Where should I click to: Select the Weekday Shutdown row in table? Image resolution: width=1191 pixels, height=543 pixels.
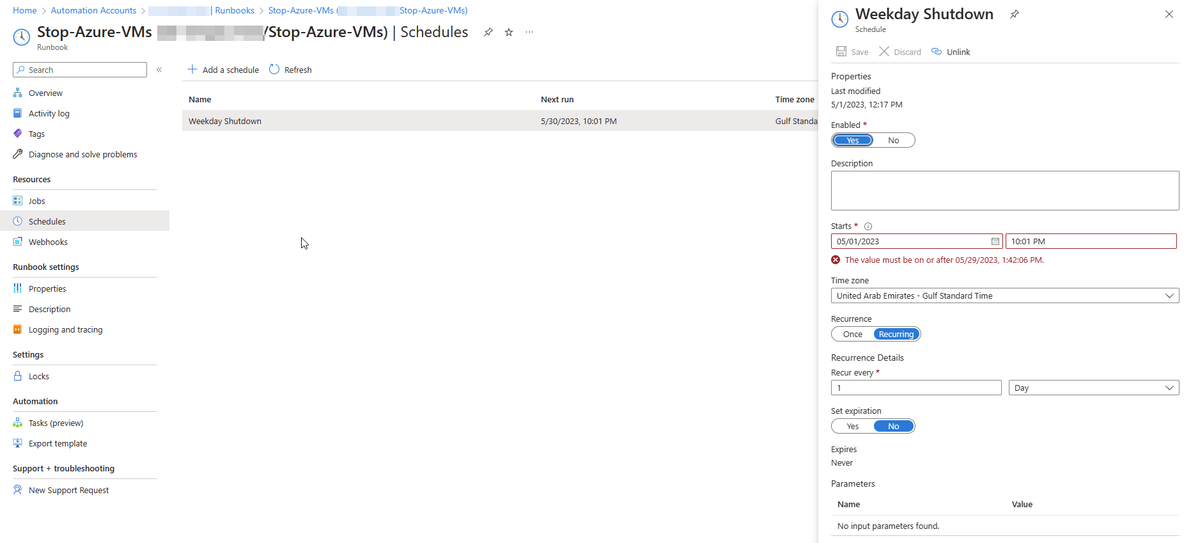click(225, 121)
